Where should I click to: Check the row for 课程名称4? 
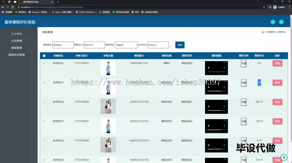(44, 102)
